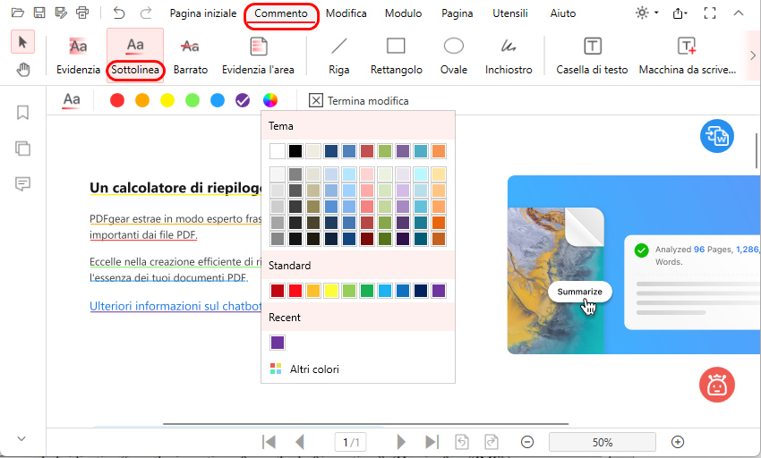Open the bookmarks side panel
Image resolution: width=761 pixels, height=458 pixels.
click(x=22, y=113)
